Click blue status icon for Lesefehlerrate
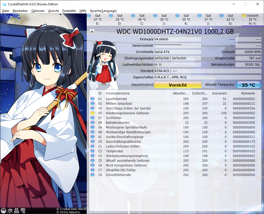 click(92, 99)
